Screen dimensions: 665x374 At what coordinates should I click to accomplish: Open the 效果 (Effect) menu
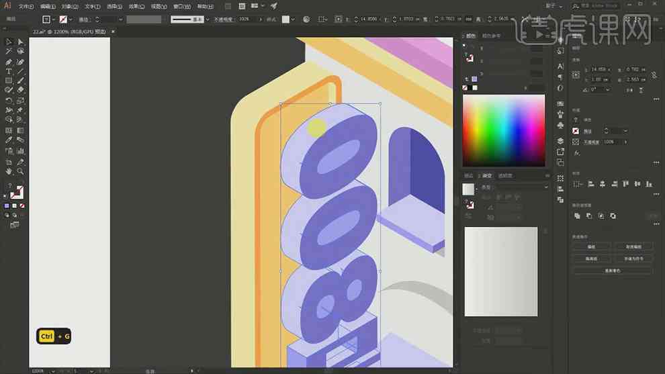click(136, 6)
